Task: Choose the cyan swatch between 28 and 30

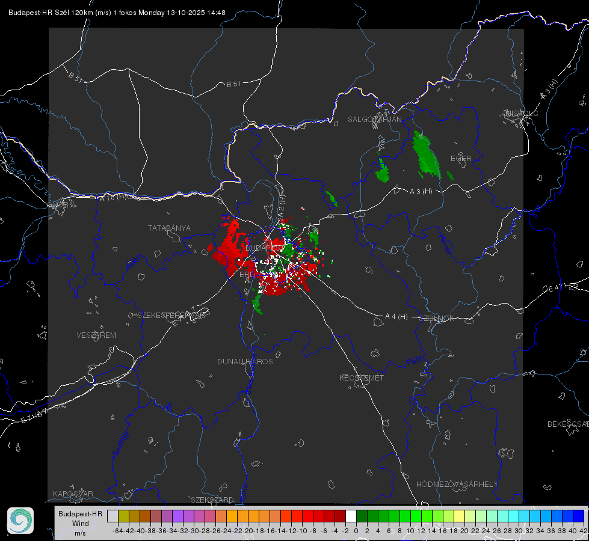Action: (514, 516)
